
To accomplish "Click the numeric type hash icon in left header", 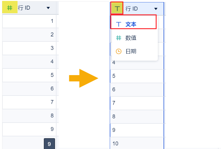I will 10,8.
